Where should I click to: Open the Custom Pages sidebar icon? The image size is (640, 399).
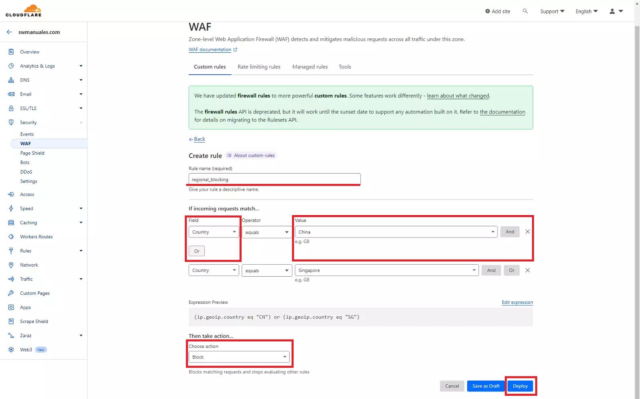pyautogui.click(x=11, y=293)
